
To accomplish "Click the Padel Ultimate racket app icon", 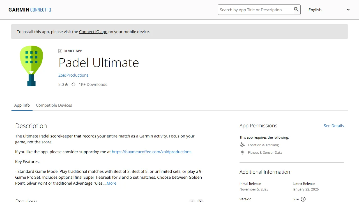I will click(x=31, y=66).
